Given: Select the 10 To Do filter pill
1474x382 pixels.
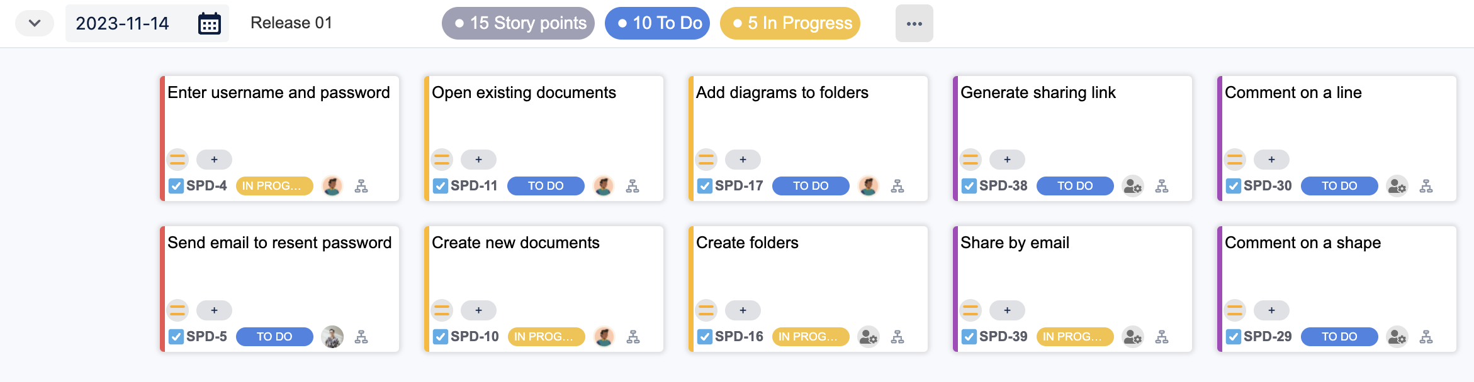Looking at the screenshot, I should point(657,23).
